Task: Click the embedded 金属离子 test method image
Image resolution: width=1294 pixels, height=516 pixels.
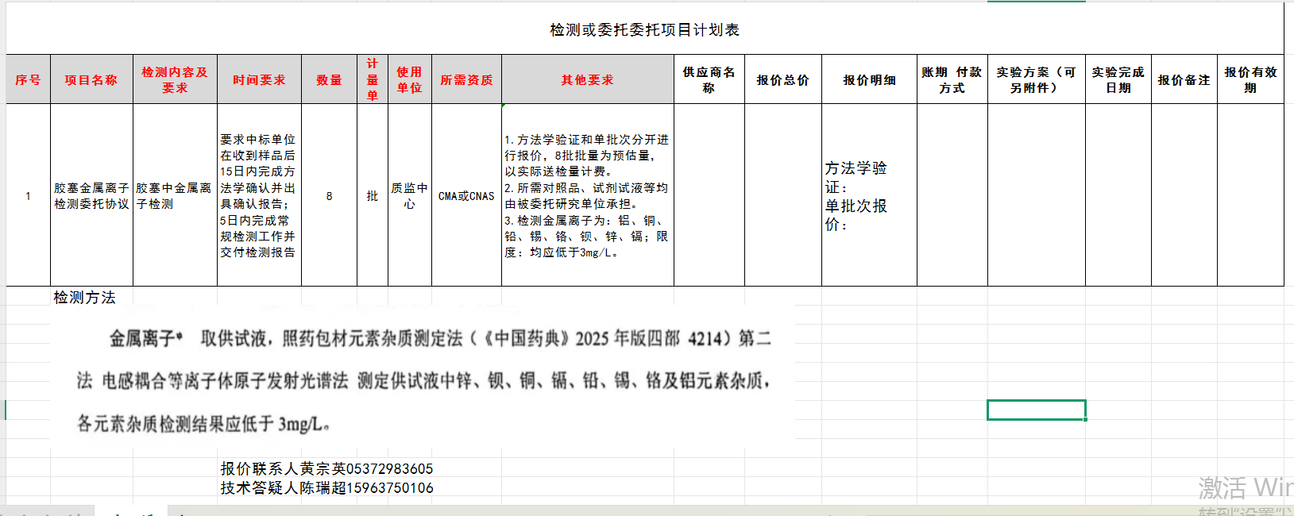Action: (x=423, y=381)
